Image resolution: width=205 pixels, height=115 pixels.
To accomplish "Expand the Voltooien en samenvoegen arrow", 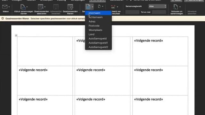I will click(x=180, y=7).
